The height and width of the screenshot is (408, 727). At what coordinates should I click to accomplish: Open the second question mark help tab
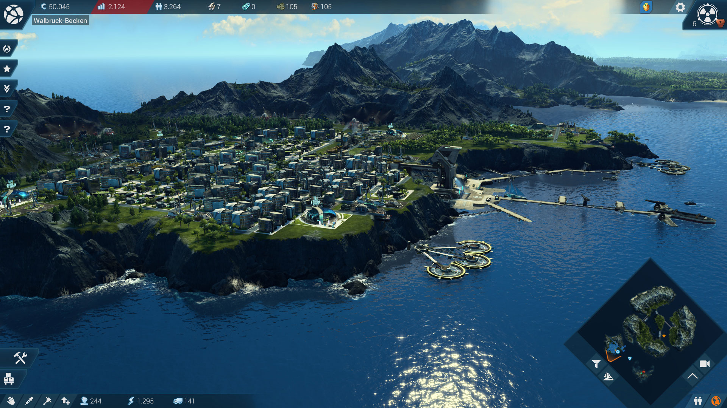[7, 129]
